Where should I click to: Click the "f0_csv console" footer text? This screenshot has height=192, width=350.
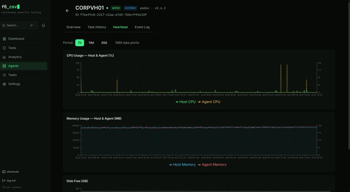[x=12, y=187]
